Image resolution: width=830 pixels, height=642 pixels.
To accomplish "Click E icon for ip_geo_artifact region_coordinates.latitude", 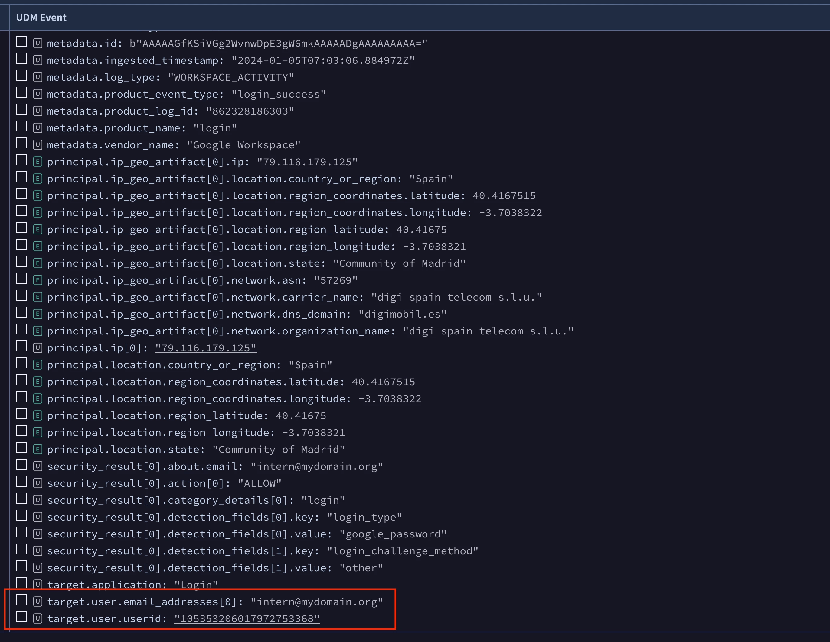I will tap(38, 195).
